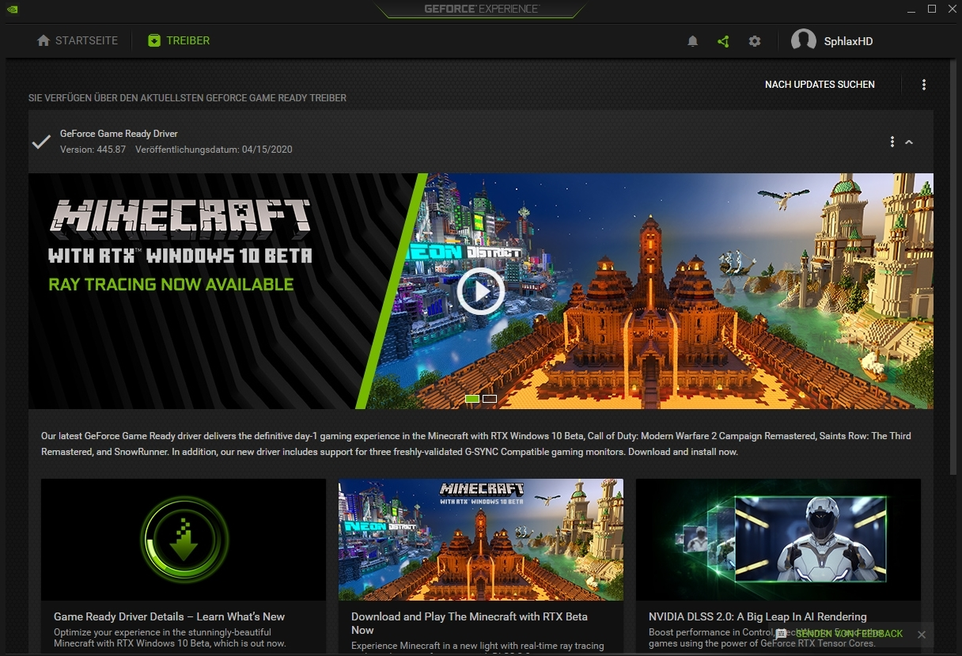
Task: Open the share overlay icon
Action: [723, 41]
